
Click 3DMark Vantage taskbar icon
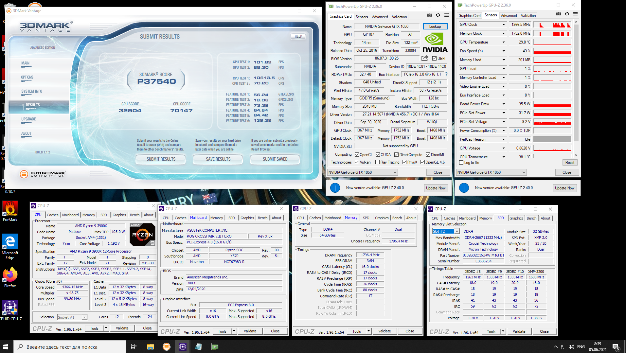167,347
